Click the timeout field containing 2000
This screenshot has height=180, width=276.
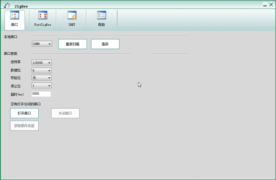[x=41, y=94]
